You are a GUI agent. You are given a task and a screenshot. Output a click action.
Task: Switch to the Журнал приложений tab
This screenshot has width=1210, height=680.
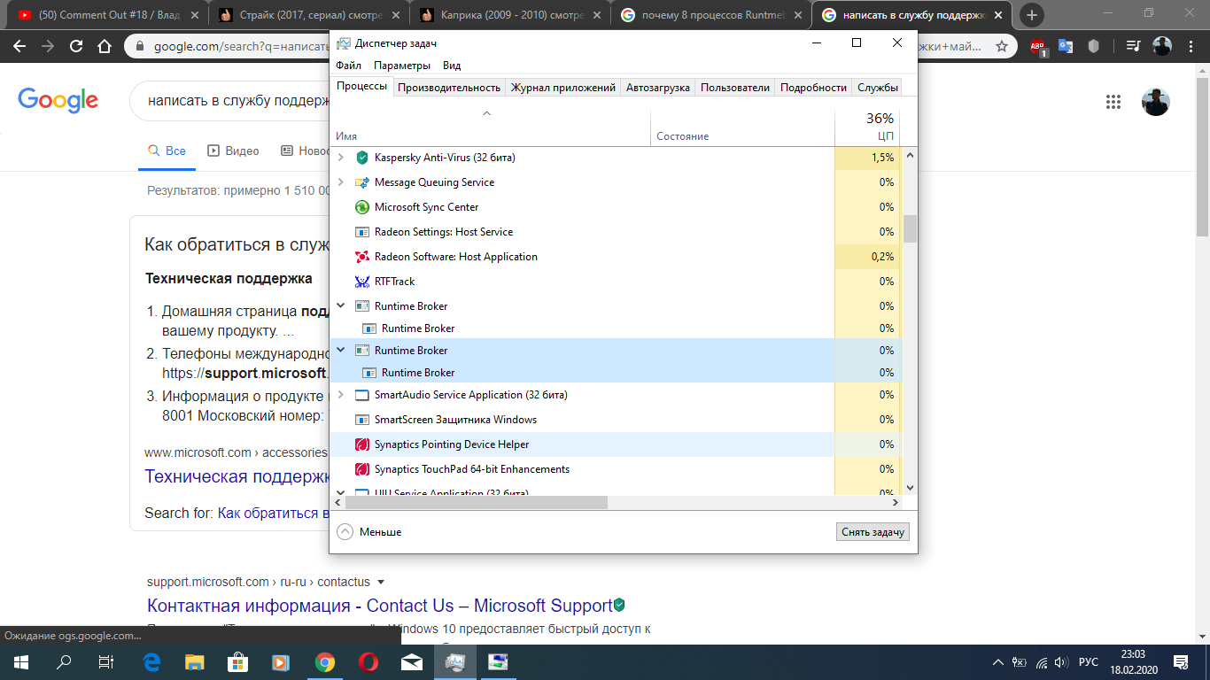(x=563, y=88)
